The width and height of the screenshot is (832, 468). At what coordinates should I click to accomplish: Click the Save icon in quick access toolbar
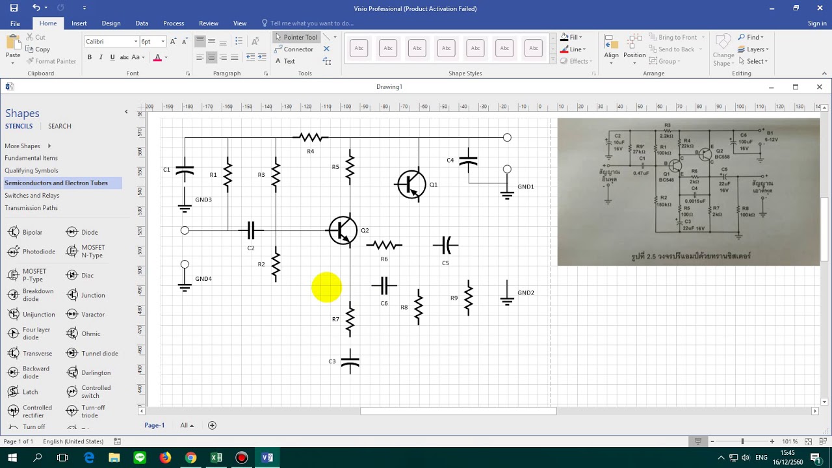(x=14, y=8)
